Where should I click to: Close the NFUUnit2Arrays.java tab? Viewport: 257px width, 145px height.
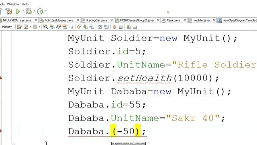pos(36,20)
